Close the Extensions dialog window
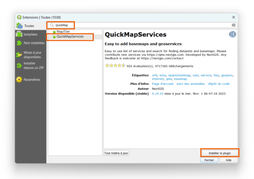This screenshot has height=179, width=254. [x=234, y=17]
